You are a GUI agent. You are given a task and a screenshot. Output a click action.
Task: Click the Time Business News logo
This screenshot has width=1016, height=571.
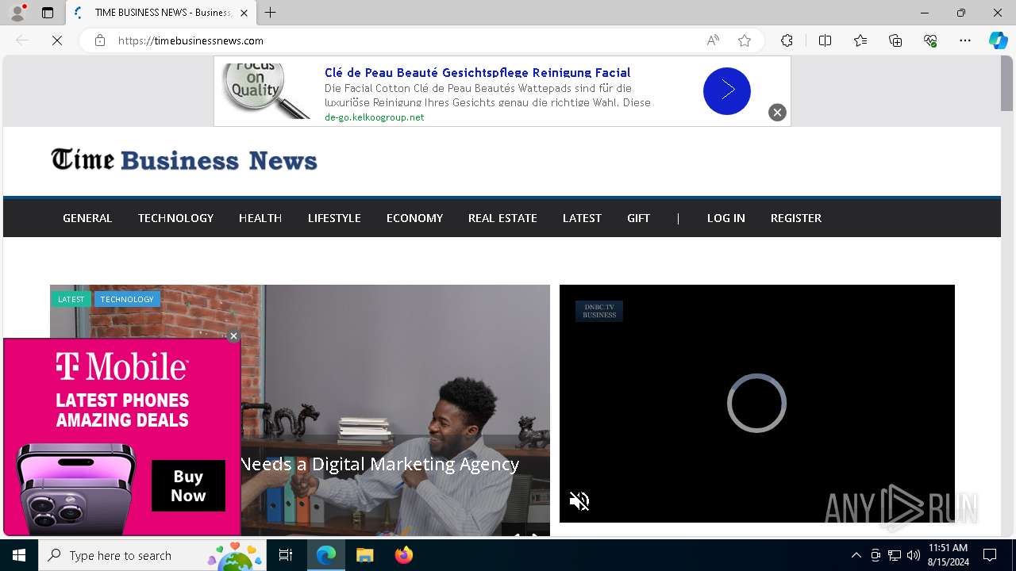point(184,160)
